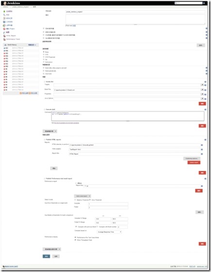This screenshot has width=211, height=272.
Task: Open the add build step dropdown
Action: coord(50,131)
